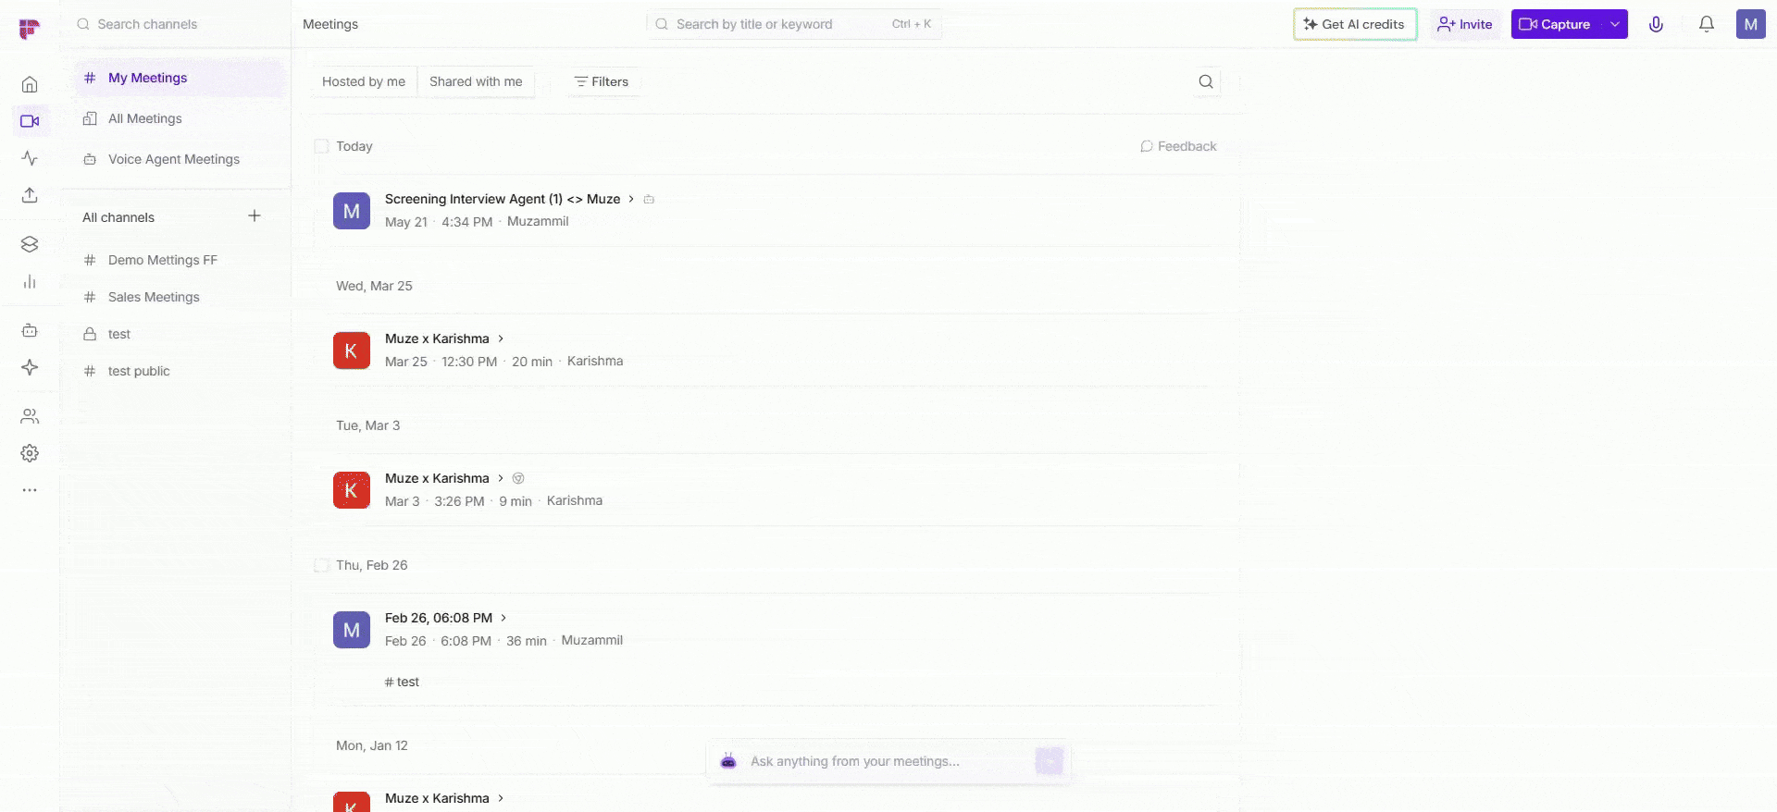Open the notifications bell icon

tap(1707, 24)
